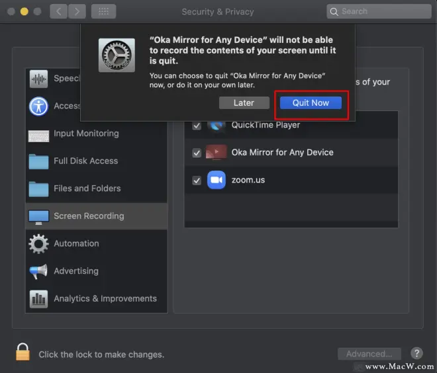This screenshot has height=373, width=437.
Task: Select the Full Disk Access folder icon
Action: [x=38, y=161]
